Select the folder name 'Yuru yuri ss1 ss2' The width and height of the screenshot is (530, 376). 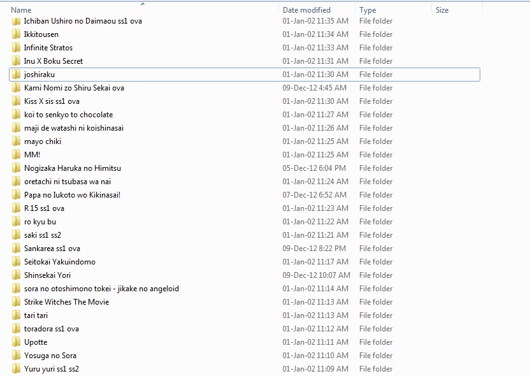pyautogui.click(x=52, y=369)
